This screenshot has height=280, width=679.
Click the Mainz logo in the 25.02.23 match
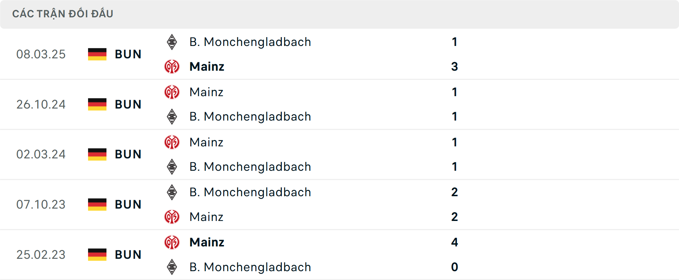point(172,242)
